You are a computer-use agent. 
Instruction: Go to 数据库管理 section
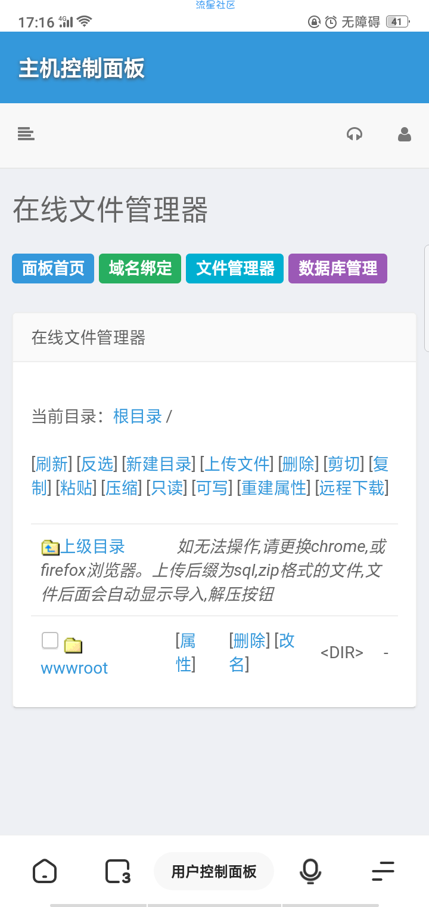(x=338, y=269)
